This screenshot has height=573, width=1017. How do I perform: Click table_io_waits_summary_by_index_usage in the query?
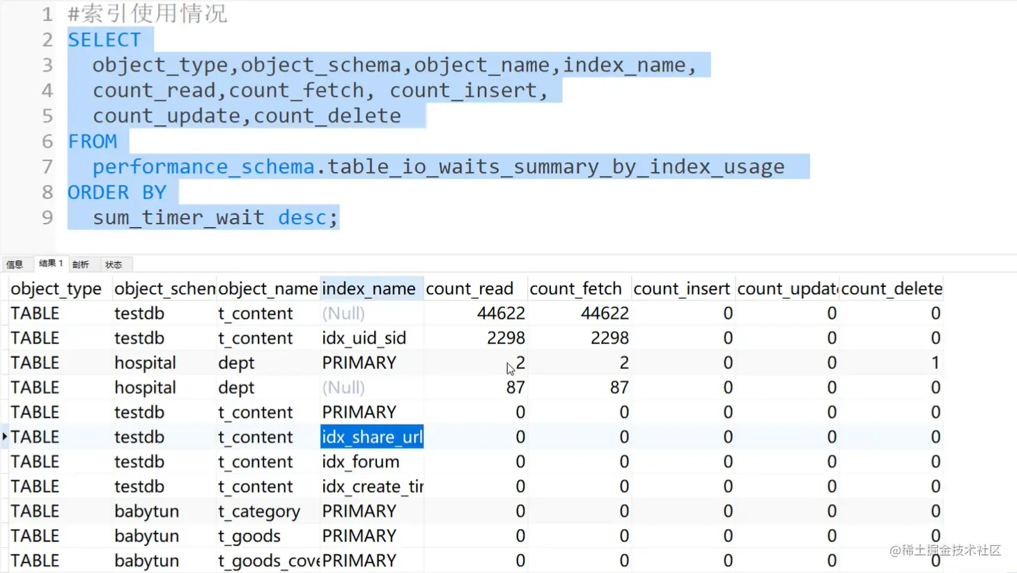tap(556, 167)
